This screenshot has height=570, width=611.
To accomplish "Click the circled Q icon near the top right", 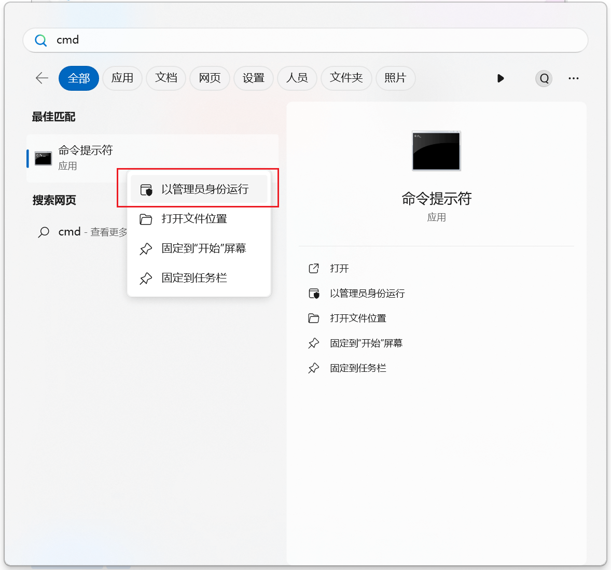I will (x=544, y=78).
